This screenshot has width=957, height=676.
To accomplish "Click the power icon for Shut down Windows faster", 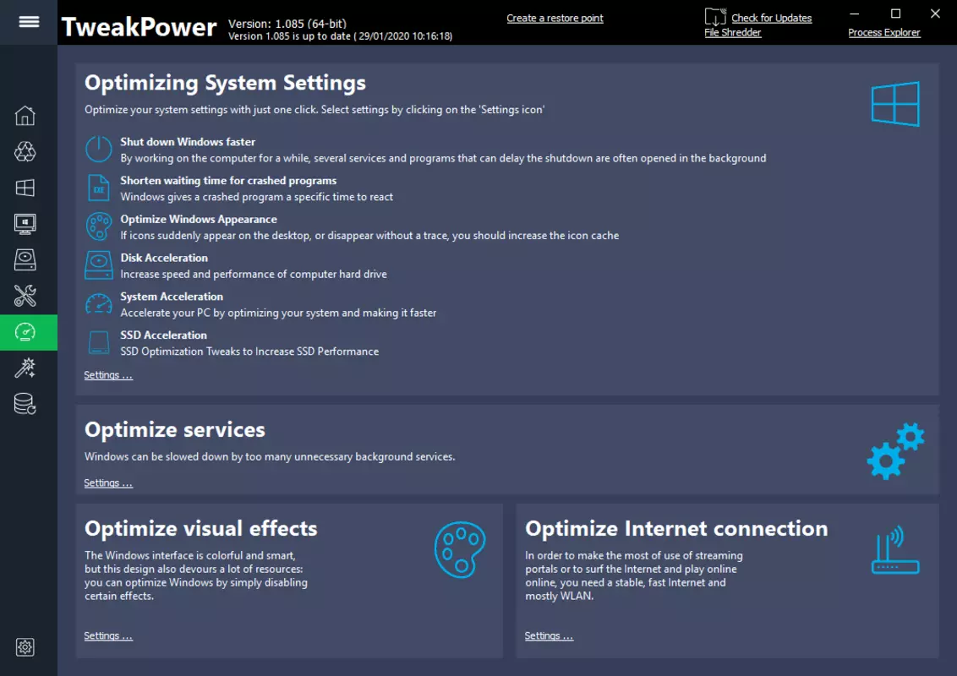I will tap(98, 150).
